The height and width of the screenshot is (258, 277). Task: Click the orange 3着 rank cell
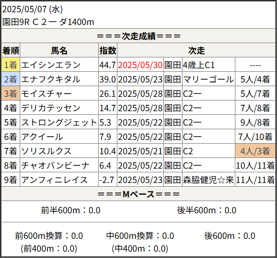tap(11, 93)
